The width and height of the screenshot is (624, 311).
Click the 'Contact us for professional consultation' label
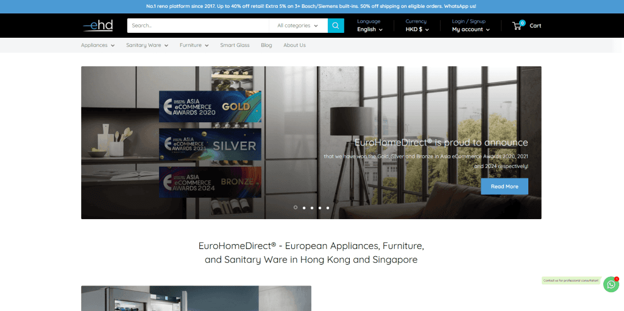571,281
